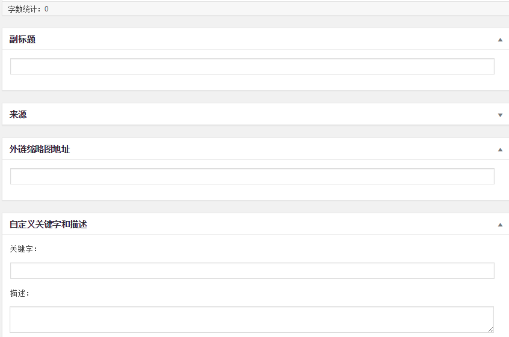Click inside the 描述 textarea
This screenshot has height=337, width=509.
pyautogui.click(x=251, y=320)
